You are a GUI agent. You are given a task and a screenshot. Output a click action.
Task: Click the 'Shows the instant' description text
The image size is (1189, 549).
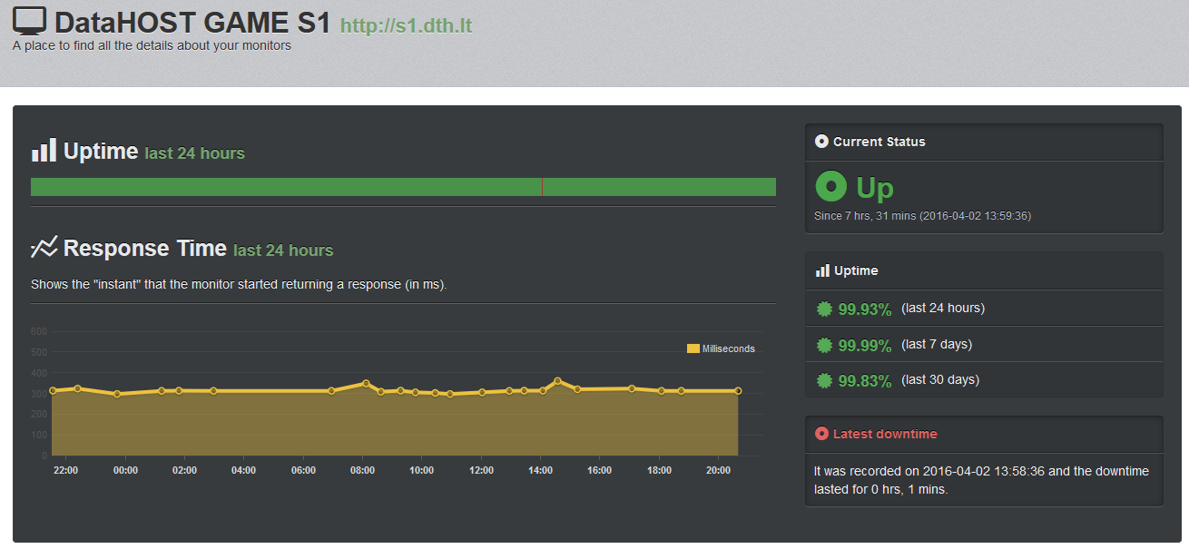pos(240,284)
